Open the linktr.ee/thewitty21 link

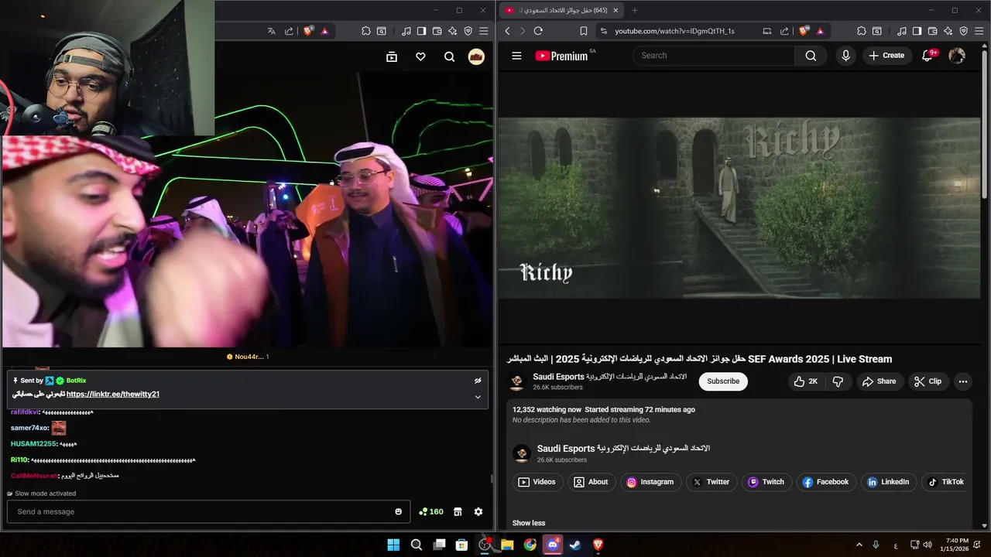point(113,394)
